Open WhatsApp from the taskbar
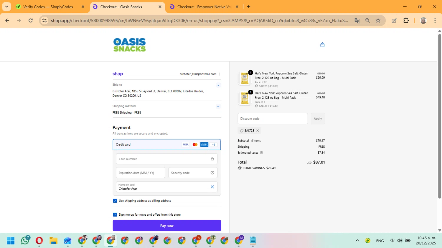 pyautogui.click(x=25, y=241)
